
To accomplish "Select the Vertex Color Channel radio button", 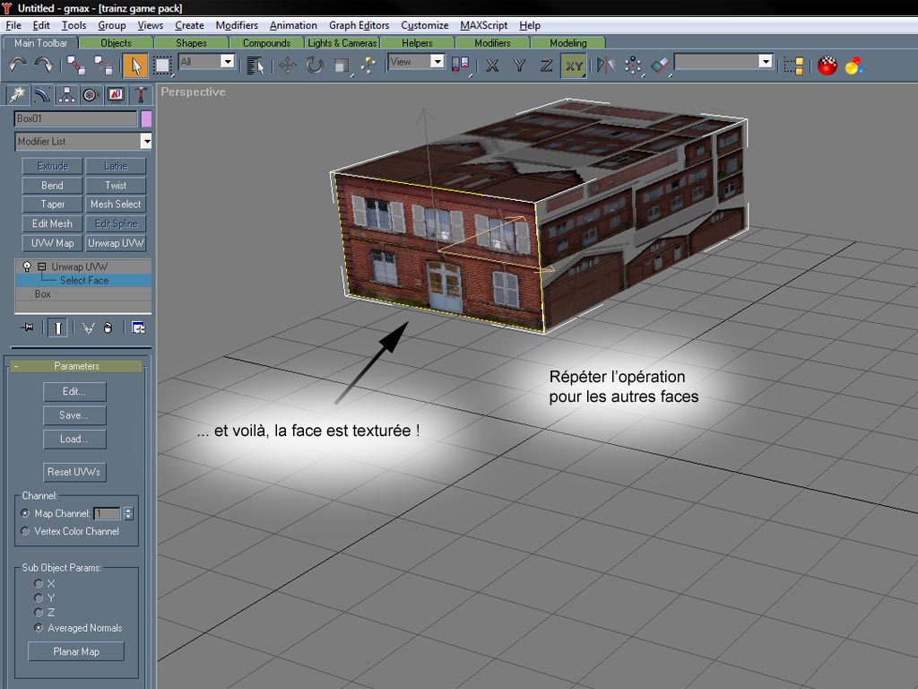I will click(25, 531).
